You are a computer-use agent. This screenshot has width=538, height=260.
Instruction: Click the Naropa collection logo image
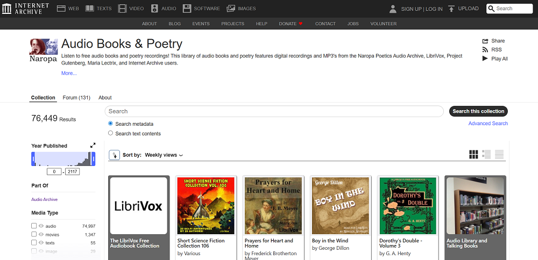click(x=44, y=50)
